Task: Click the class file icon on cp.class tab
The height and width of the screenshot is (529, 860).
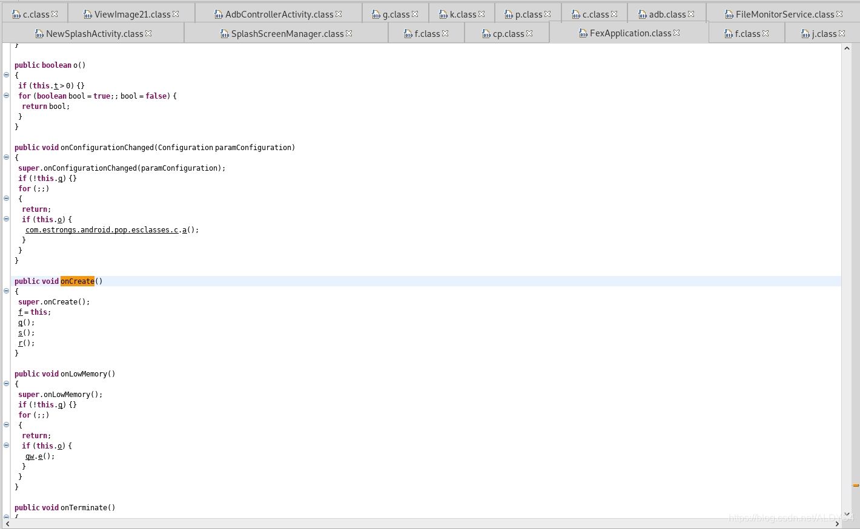Action: pyautogui.click(x=486, y=34)
